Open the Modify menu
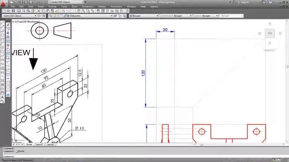Screen dimensions: 289x162 102,6
